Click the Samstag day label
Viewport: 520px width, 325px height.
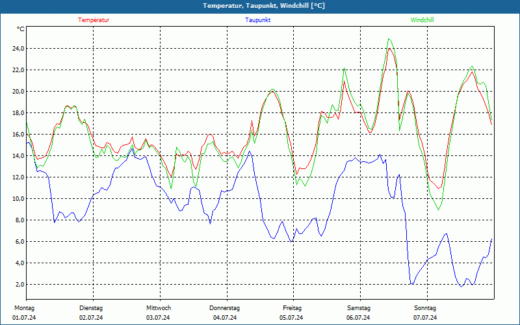click(359, 308)
